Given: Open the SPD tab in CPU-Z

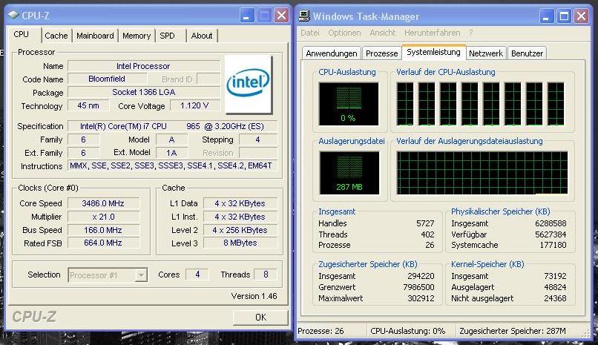Looking at the screenshot, I should 167,36.
